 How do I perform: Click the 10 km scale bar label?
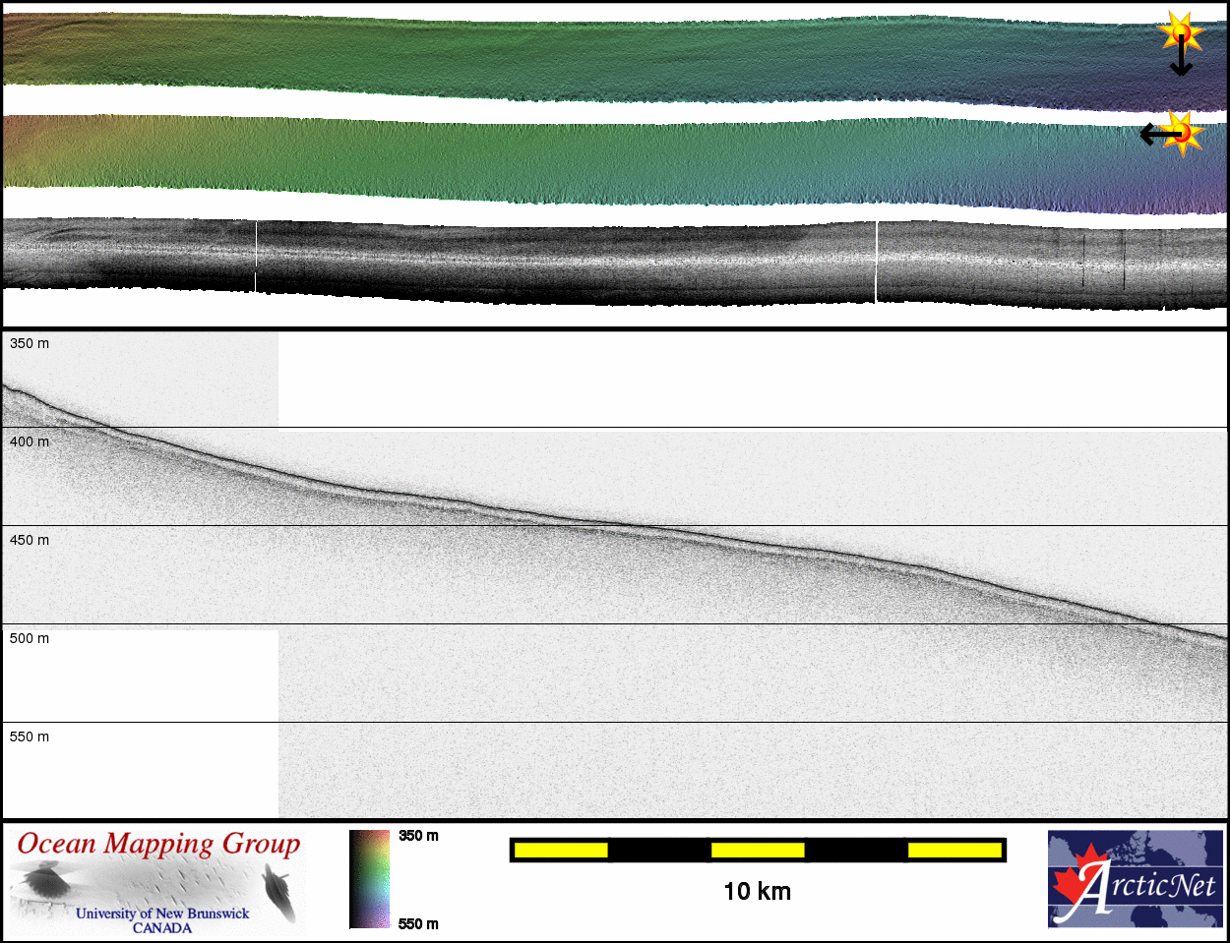pos(757,892)
